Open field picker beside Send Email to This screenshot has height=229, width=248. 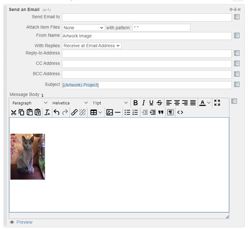pyautogui.click(x=237, y=17)
